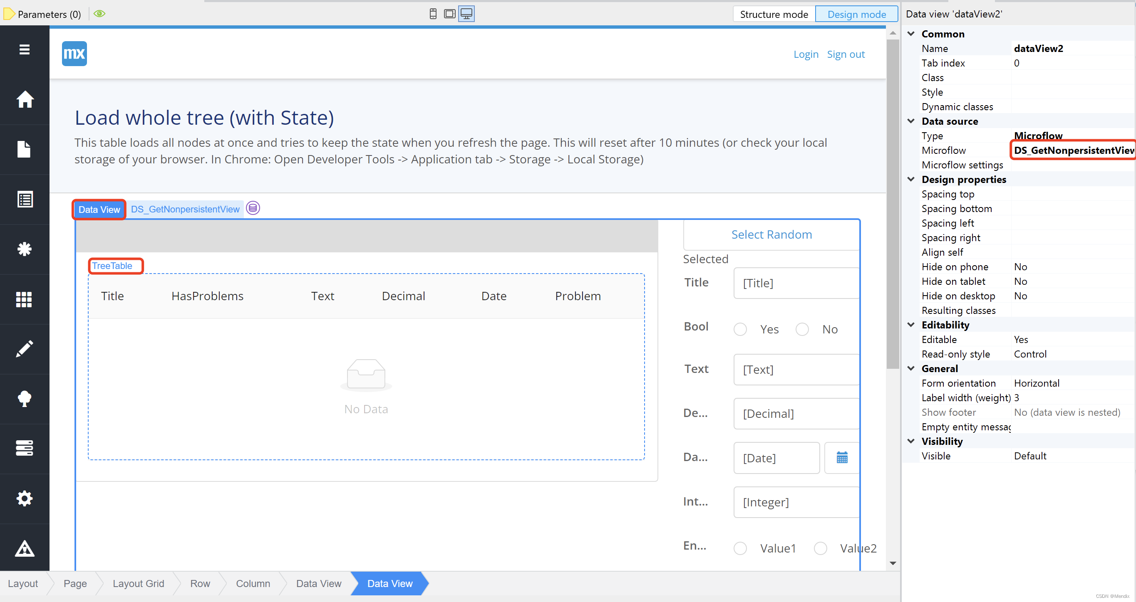Click the scrollbar down arrow
The width and height of the screenshot is (1136, 602).
(893, 563)
